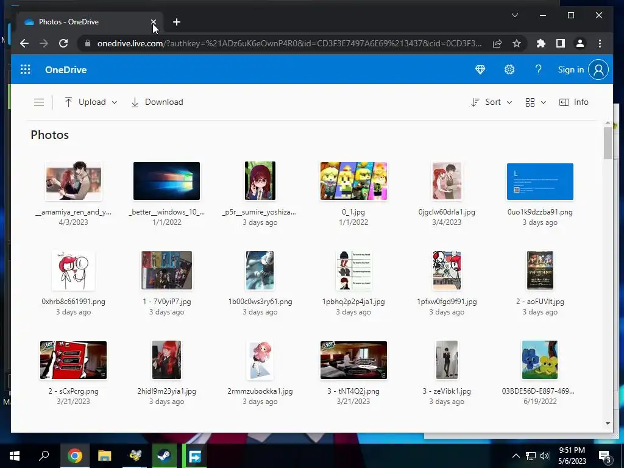Open the 1b00c0ws3ry61.png thumbnail
624x468 pixels.
click(x=260, y=271)
